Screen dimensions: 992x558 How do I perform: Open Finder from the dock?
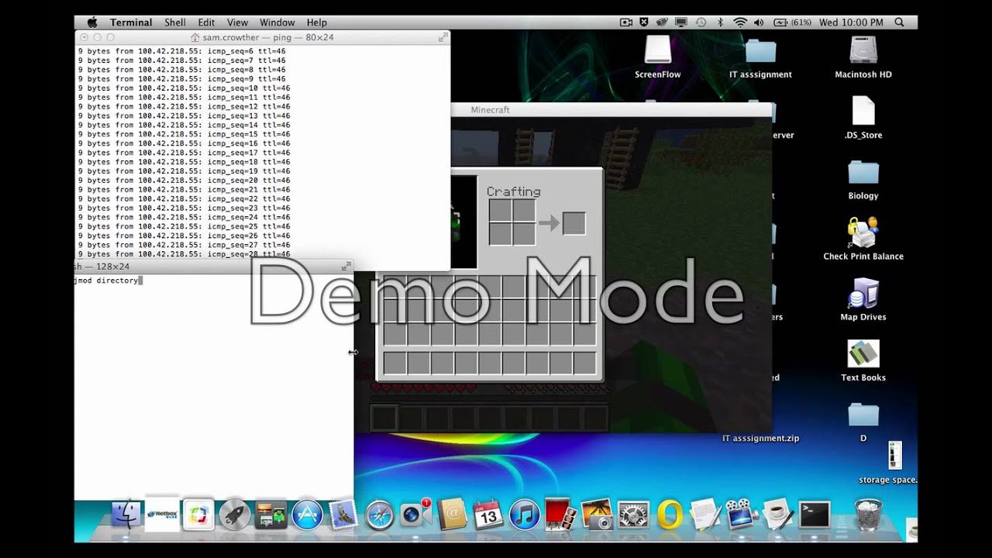(x=127, y=515)
